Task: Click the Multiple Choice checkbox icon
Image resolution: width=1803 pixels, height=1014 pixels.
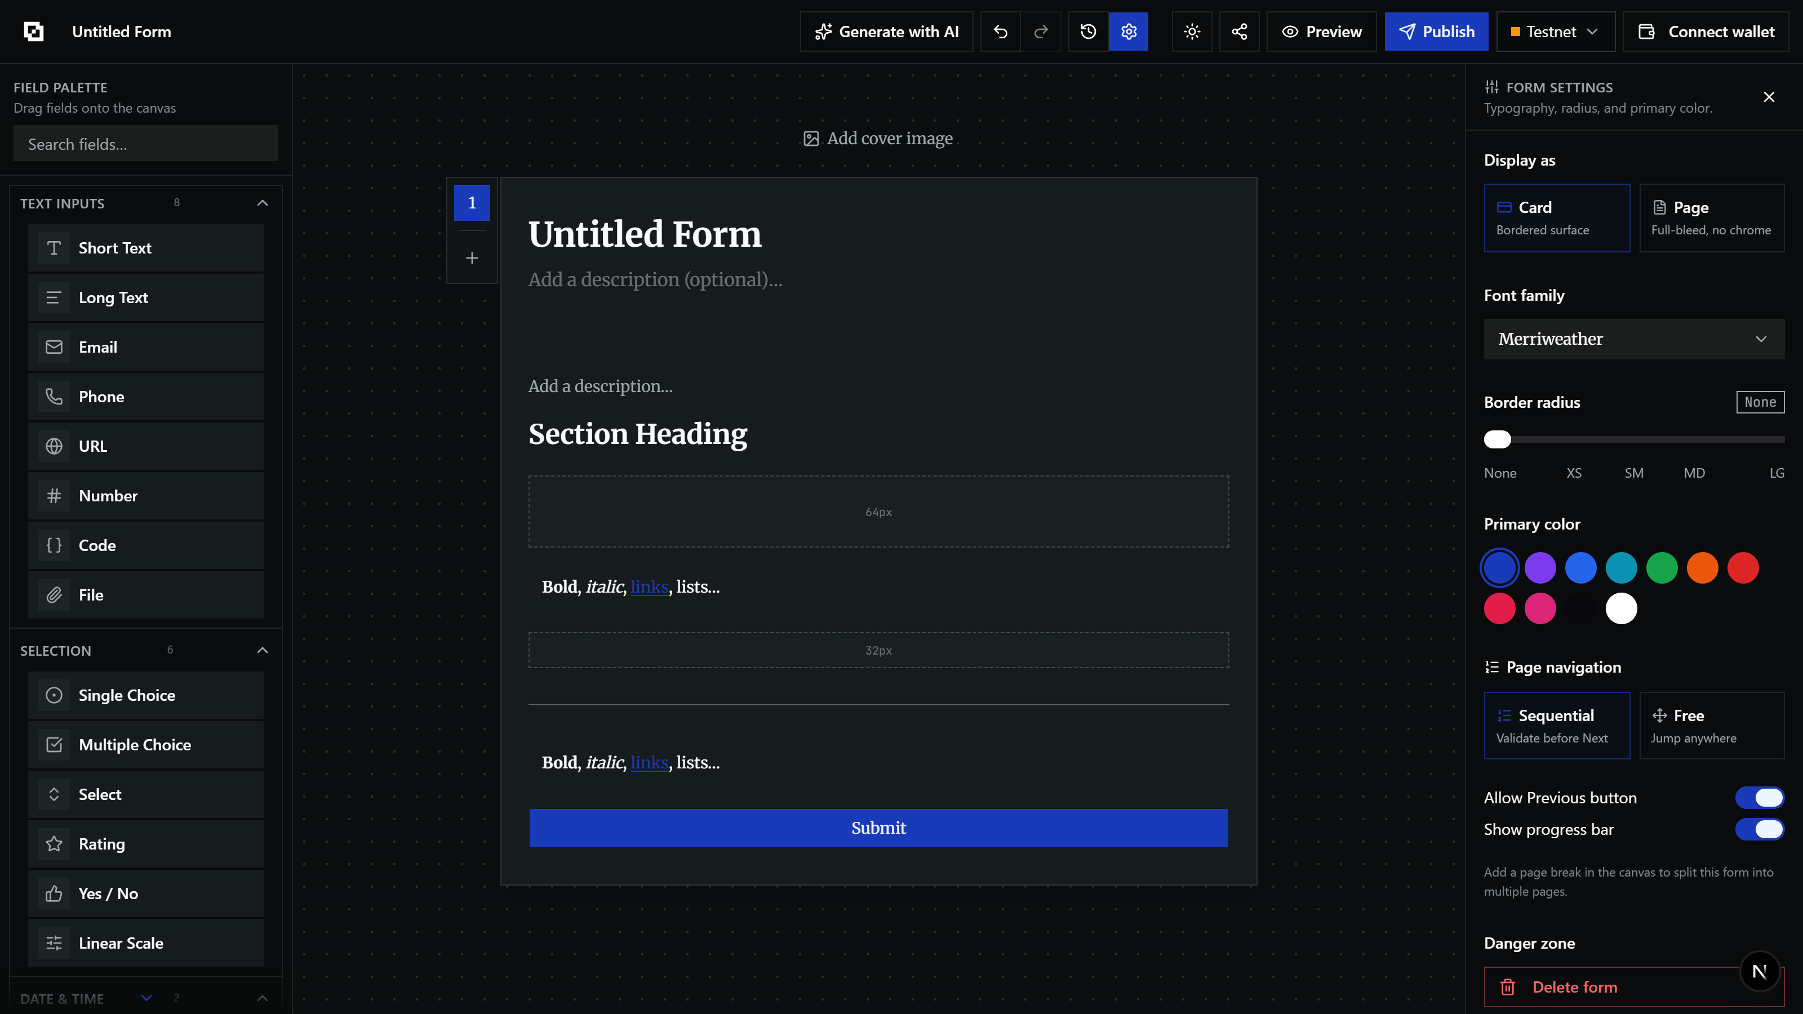Action: (x=54, y=745)
